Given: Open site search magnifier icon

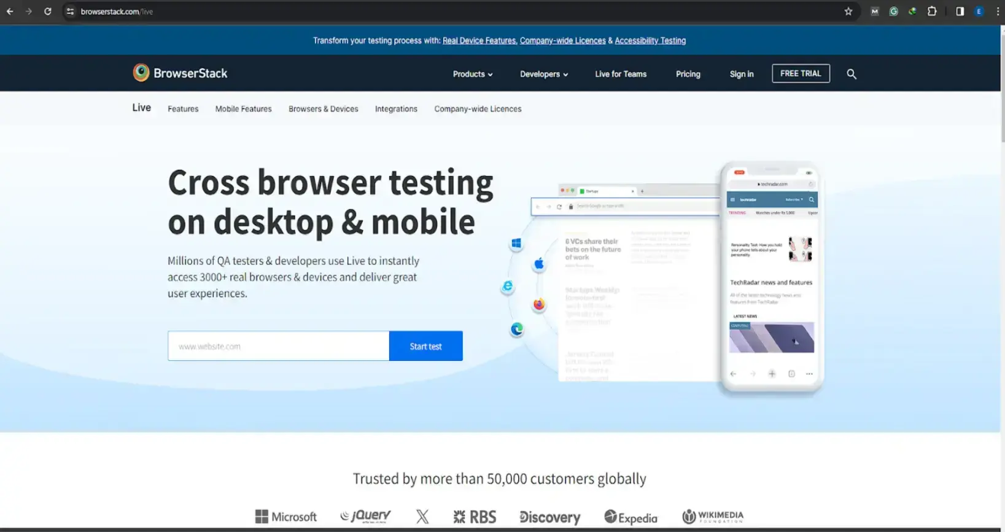Looking at the screenshot, I should [x=852, y=74].
